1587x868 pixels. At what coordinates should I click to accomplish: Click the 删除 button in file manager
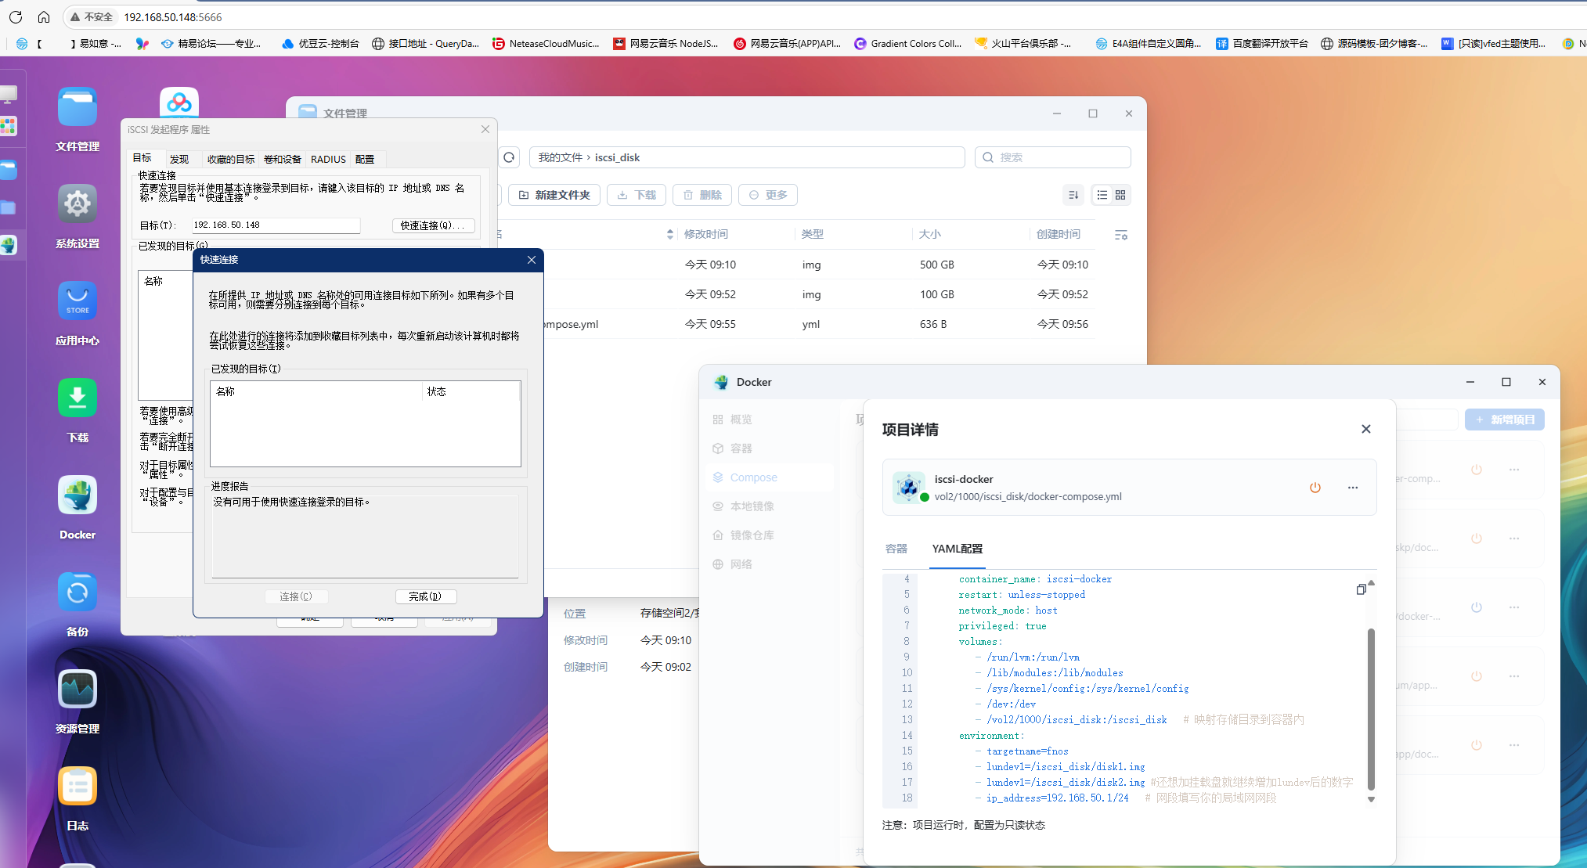coord(702,195)
